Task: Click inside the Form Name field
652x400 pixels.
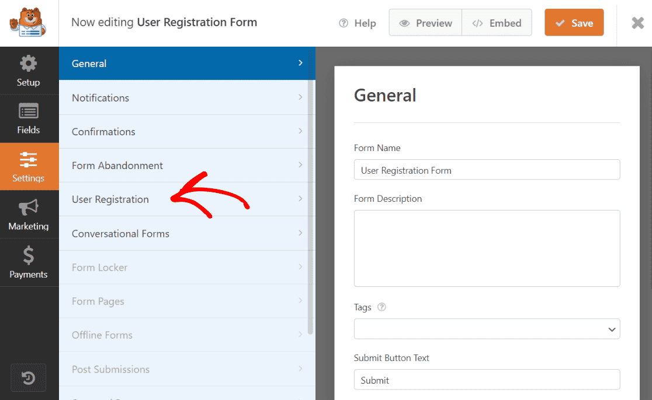Action: pyautogui.click(x=487, y=170)
